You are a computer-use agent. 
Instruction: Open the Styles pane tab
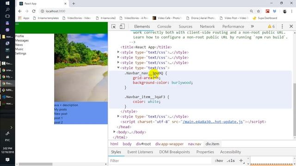[x=116, y=152]
